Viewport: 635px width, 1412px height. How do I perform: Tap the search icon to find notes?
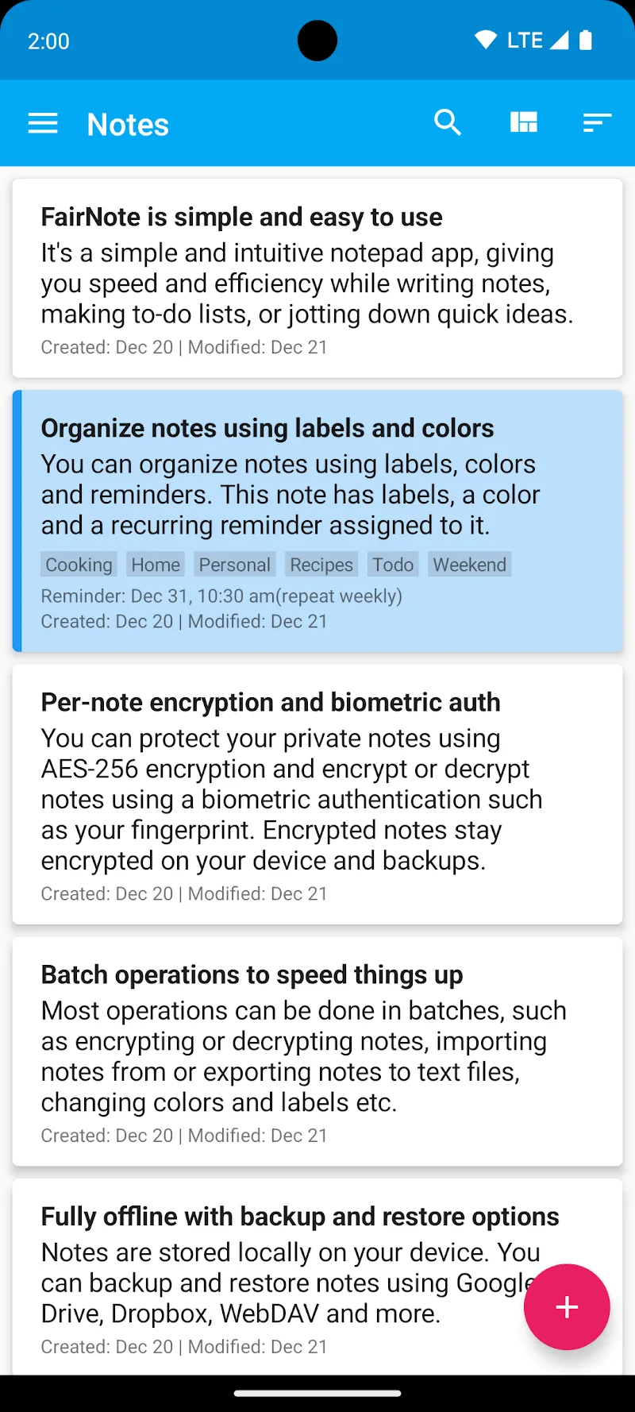[x=448, y=123]
